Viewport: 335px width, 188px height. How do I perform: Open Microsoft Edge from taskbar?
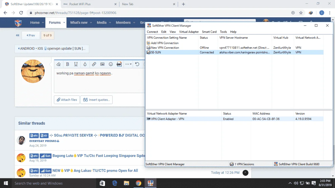coord(114,183)
